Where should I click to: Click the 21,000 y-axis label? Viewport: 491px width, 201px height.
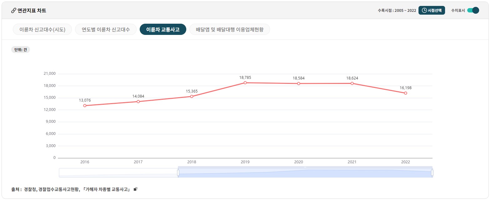click(x=50, y=74)
